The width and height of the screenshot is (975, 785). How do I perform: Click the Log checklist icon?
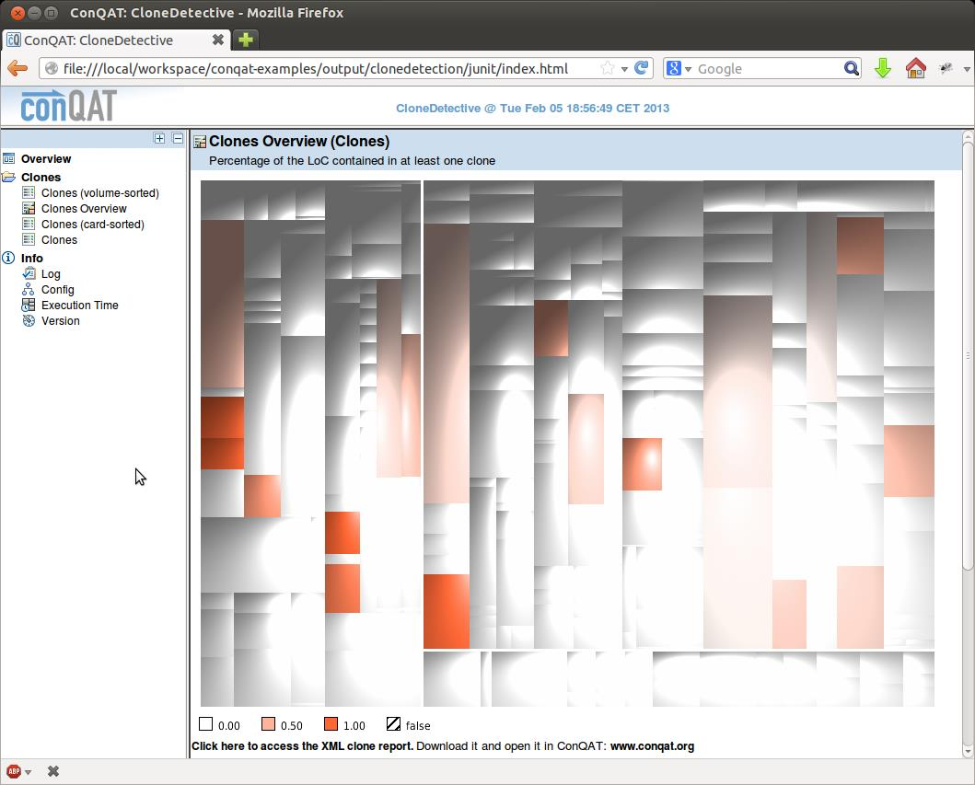click(x=29, y=273)
